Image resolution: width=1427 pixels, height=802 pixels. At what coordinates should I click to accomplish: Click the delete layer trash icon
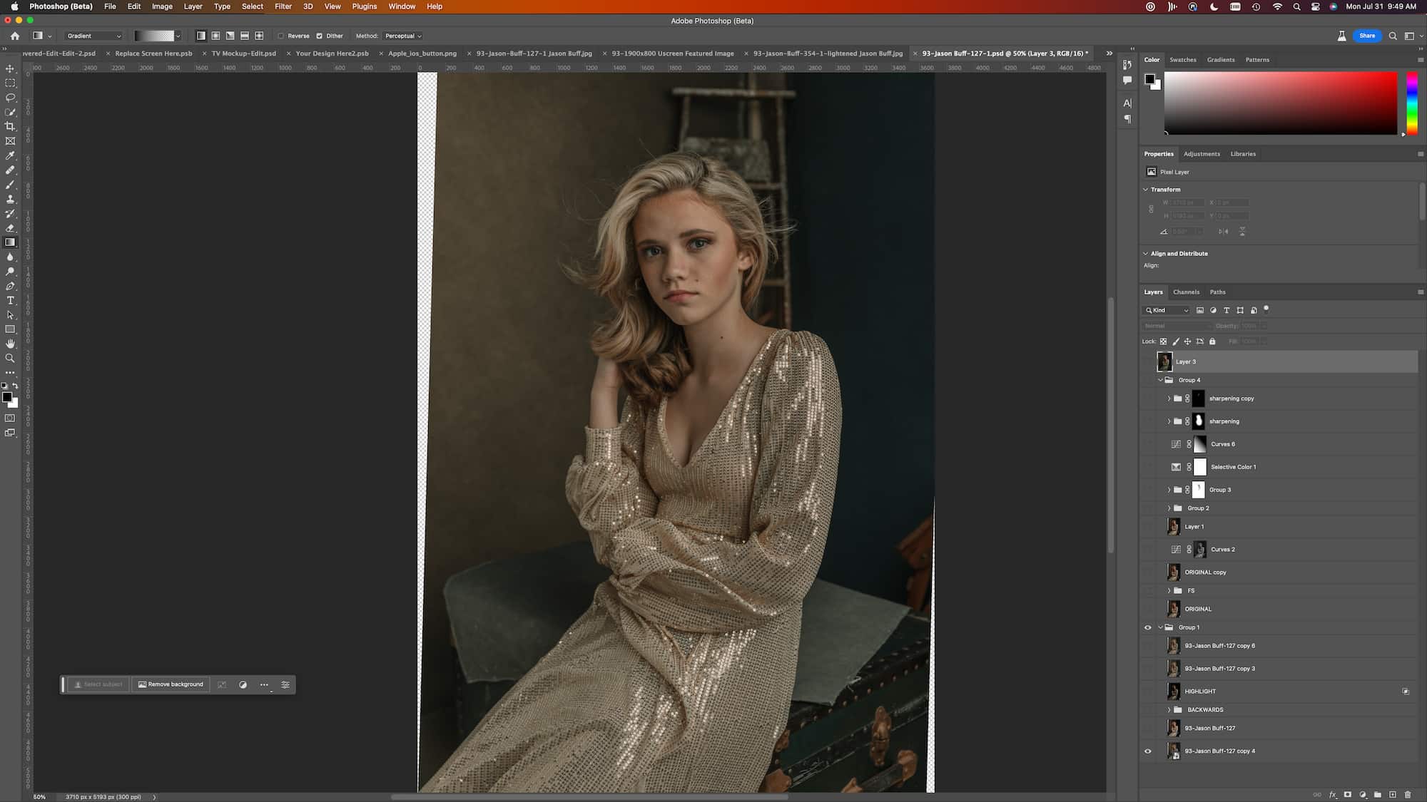[1408, 794]
